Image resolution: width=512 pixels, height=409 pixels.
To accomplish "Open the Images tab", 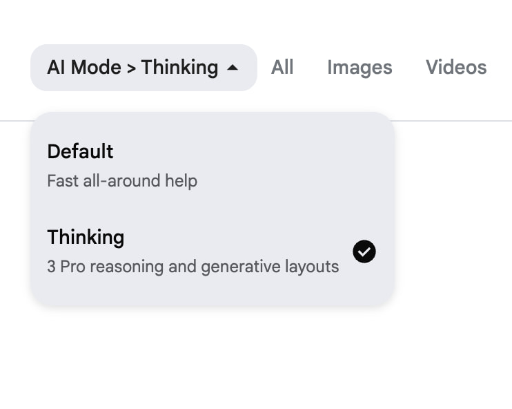I will [x=360, y=68].
